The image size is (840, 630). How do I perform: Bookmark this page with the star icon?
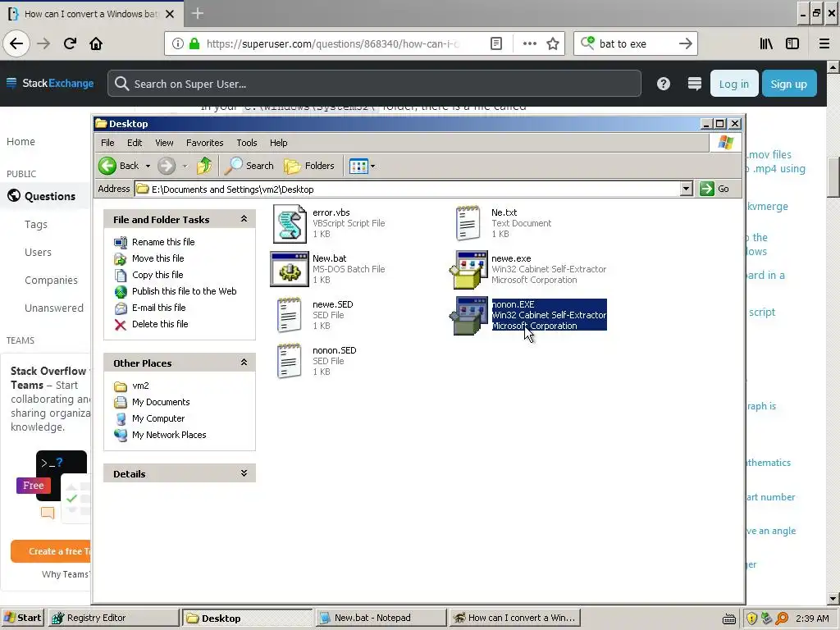(x=553, y=43)
